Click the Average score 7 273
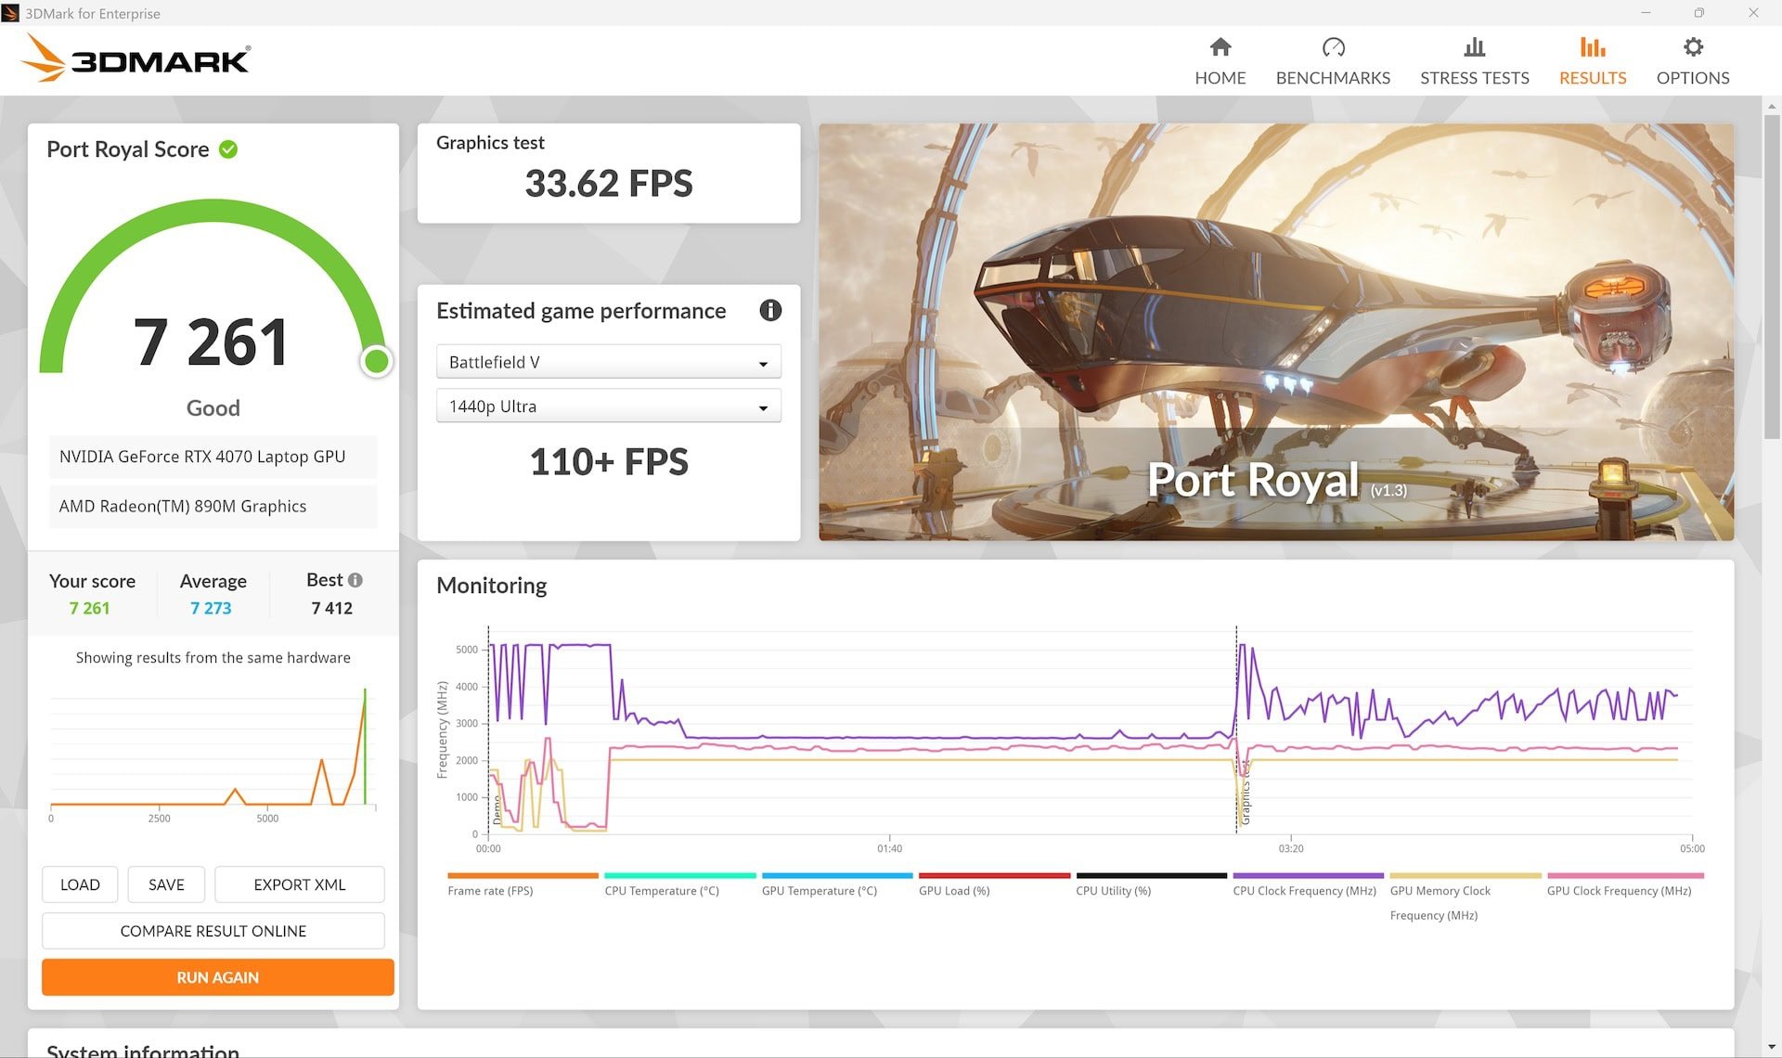Screen dimensions: 1782x1058 click(211, 608)
